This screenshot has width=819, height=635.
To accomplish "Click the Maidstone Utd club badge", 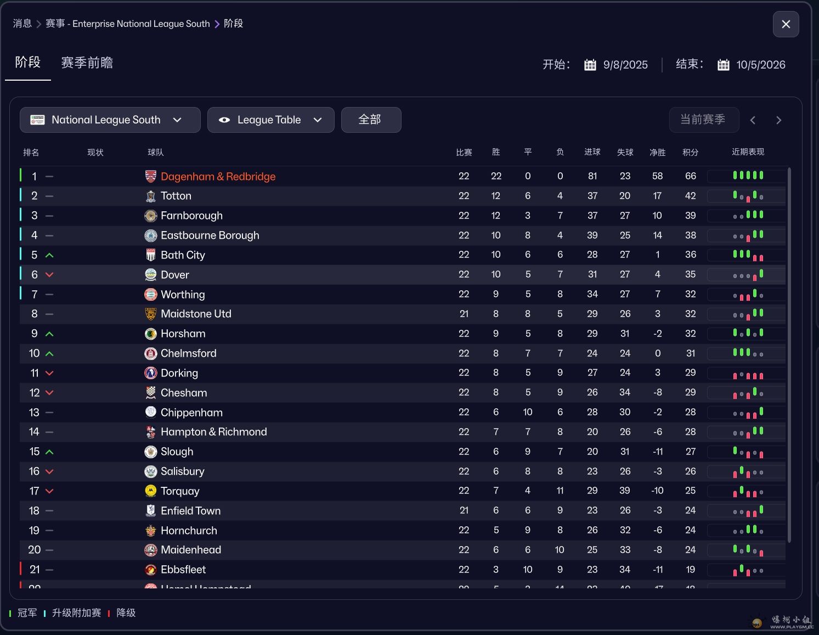I will (150, 314).
